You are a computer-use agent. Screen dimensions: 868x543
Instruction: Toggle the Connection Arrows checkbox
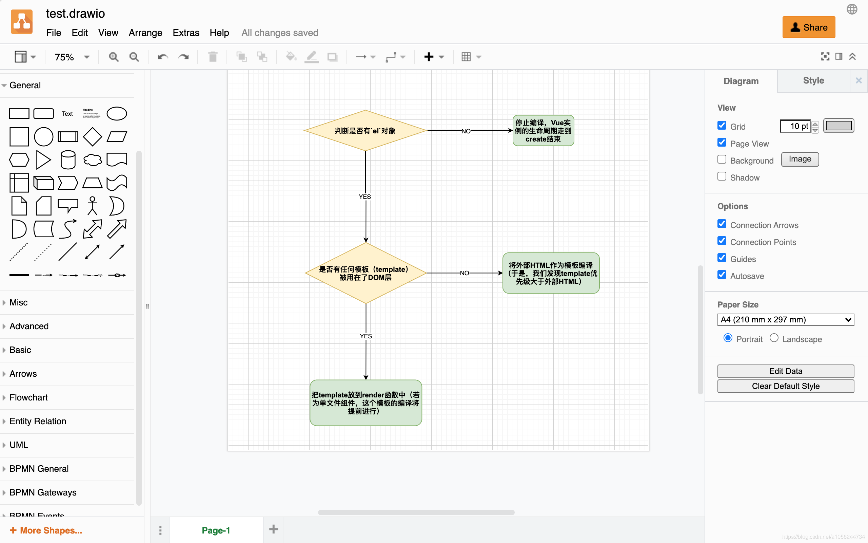pos(722,224)
